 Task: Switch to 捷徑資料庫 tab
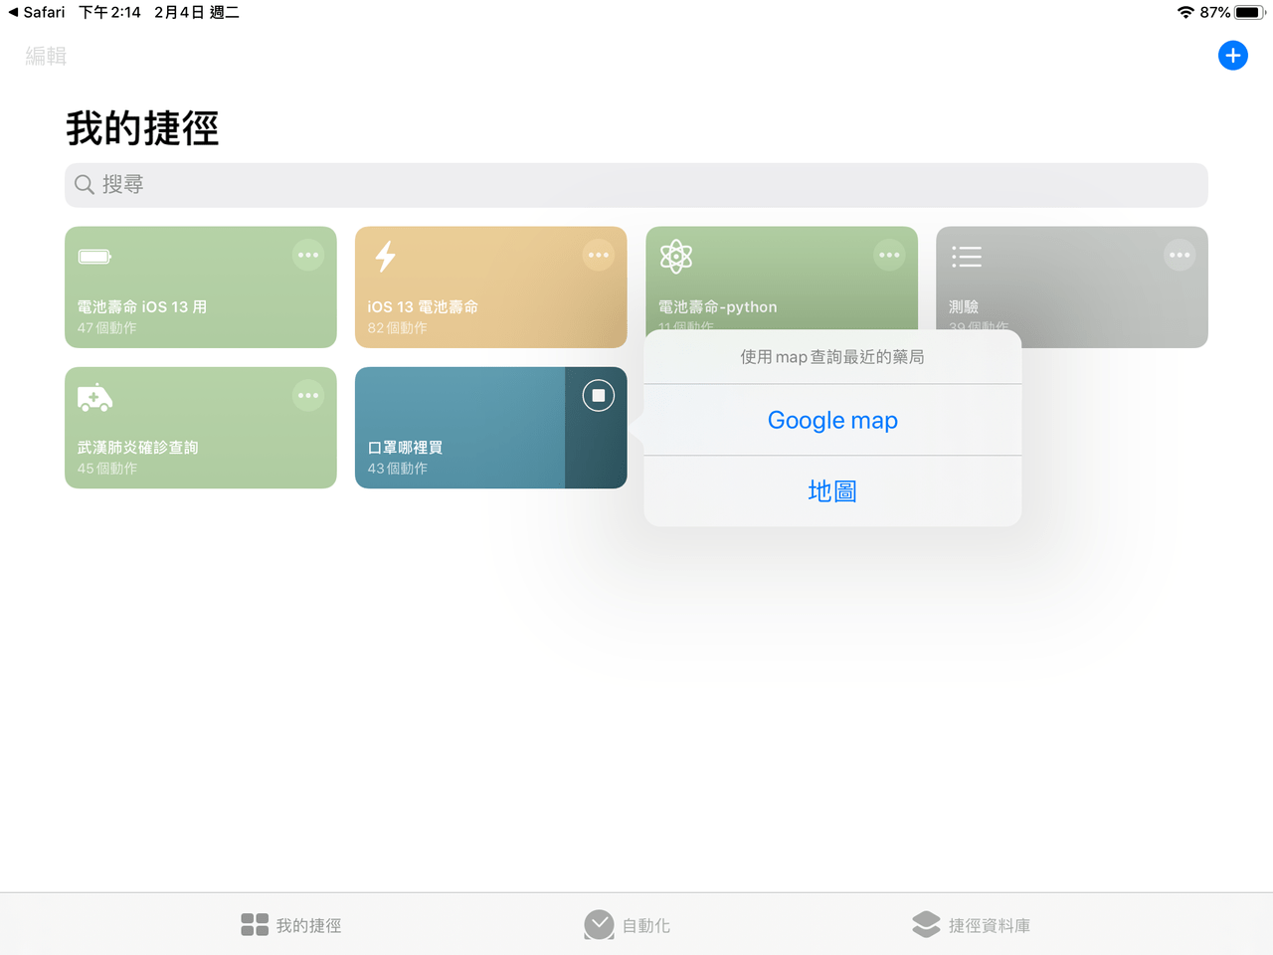[x=971, y=925]
